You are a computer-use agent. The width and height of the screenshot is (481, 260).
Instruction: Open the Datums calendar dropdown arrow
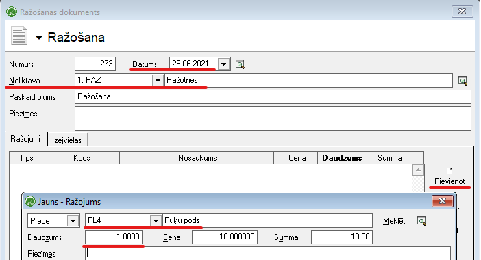pos(223,64)
